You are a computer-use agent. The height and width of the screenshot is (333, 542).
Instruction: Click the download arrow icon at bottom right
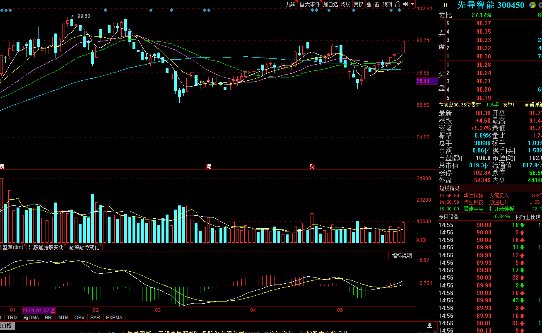point(430,326)
